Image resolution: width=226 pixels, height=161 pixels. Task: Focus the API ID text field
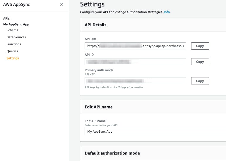[x=135, y=62]
